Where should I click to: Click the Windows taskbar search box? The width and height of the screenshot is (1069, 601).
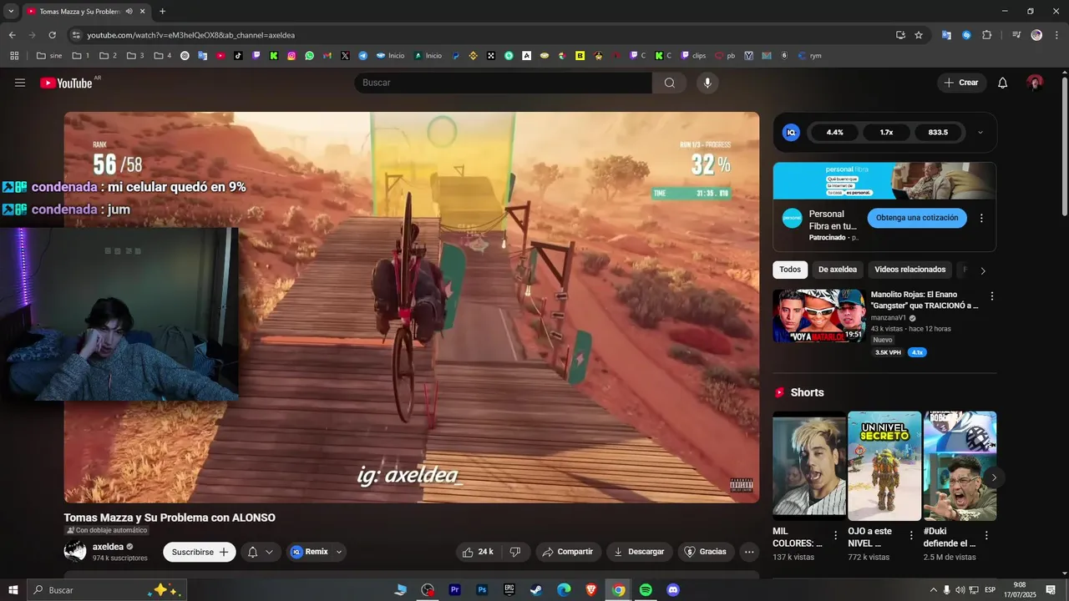pyautogui.click(x=106, y=590)
